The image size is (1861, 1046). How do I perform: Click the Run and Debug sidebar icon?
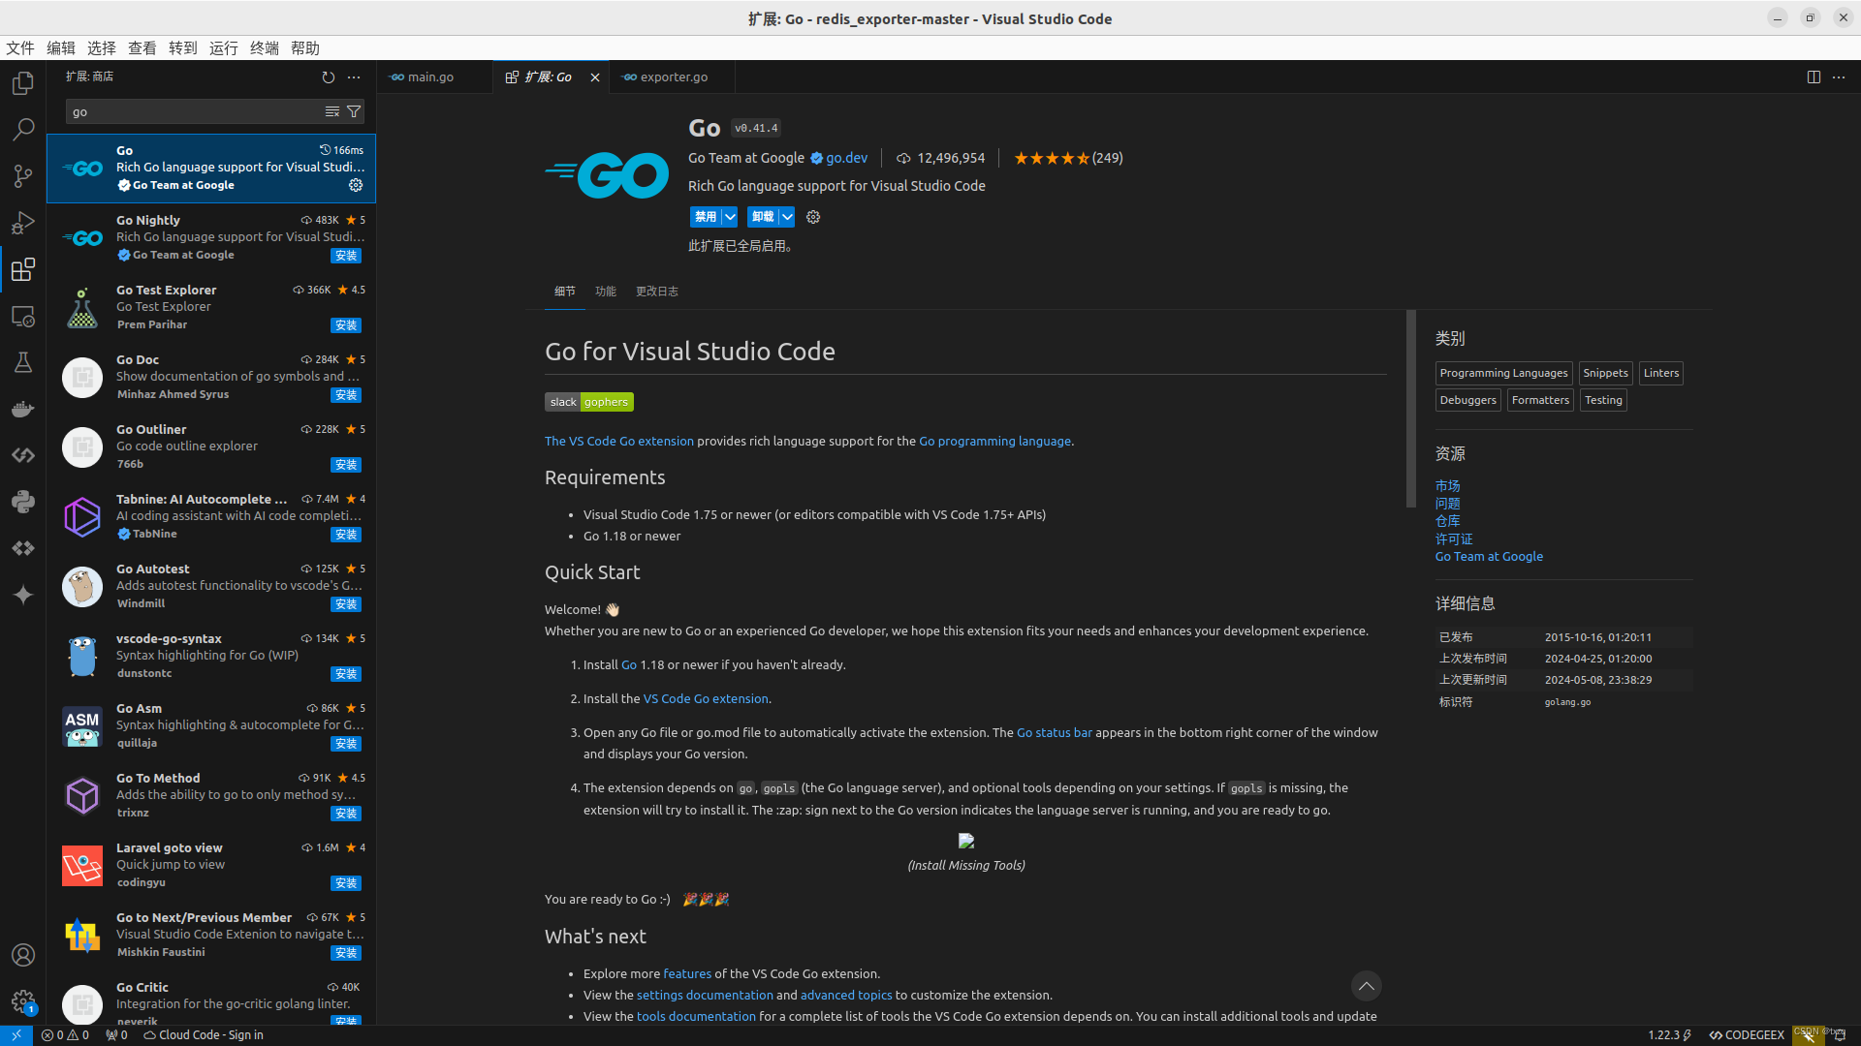click(x=23, y=224)
